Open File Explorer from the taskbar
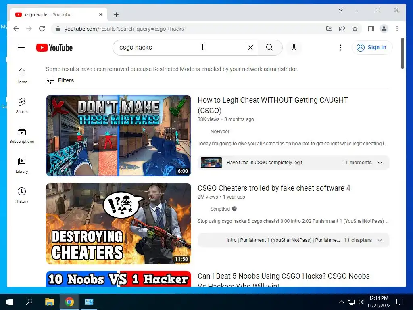This screenshot has height=310, width=413. 49,302
